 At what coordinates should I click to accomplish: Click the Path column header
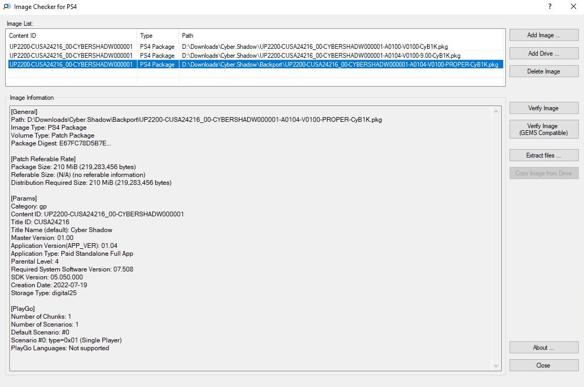point(341,35)
